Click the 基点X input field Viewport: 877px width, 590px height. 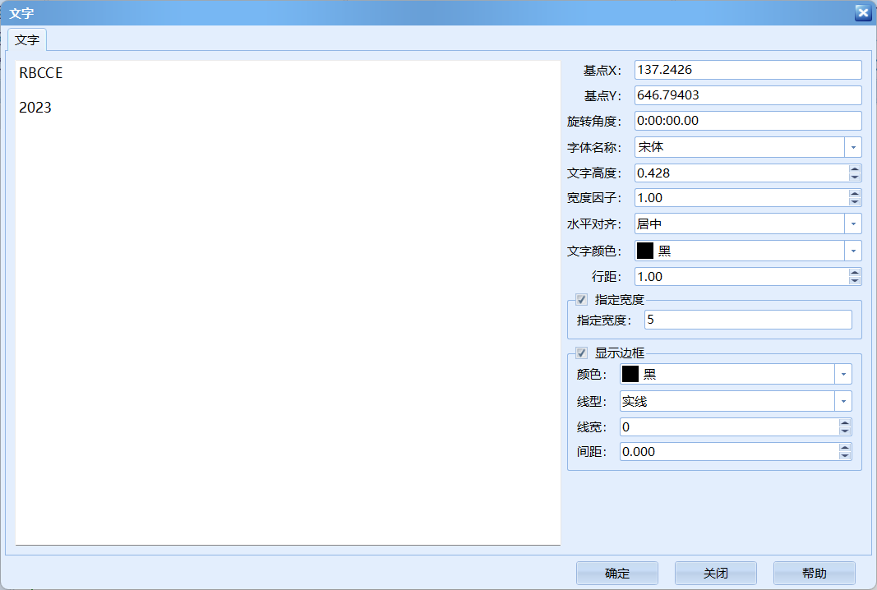coord(747,70)
